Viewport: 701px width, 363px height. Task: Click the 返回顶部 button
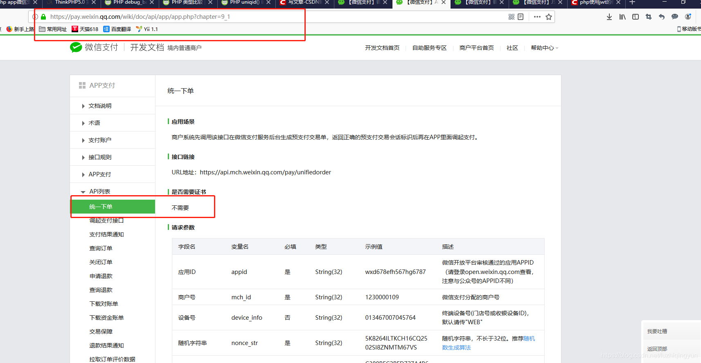point(657,349)
